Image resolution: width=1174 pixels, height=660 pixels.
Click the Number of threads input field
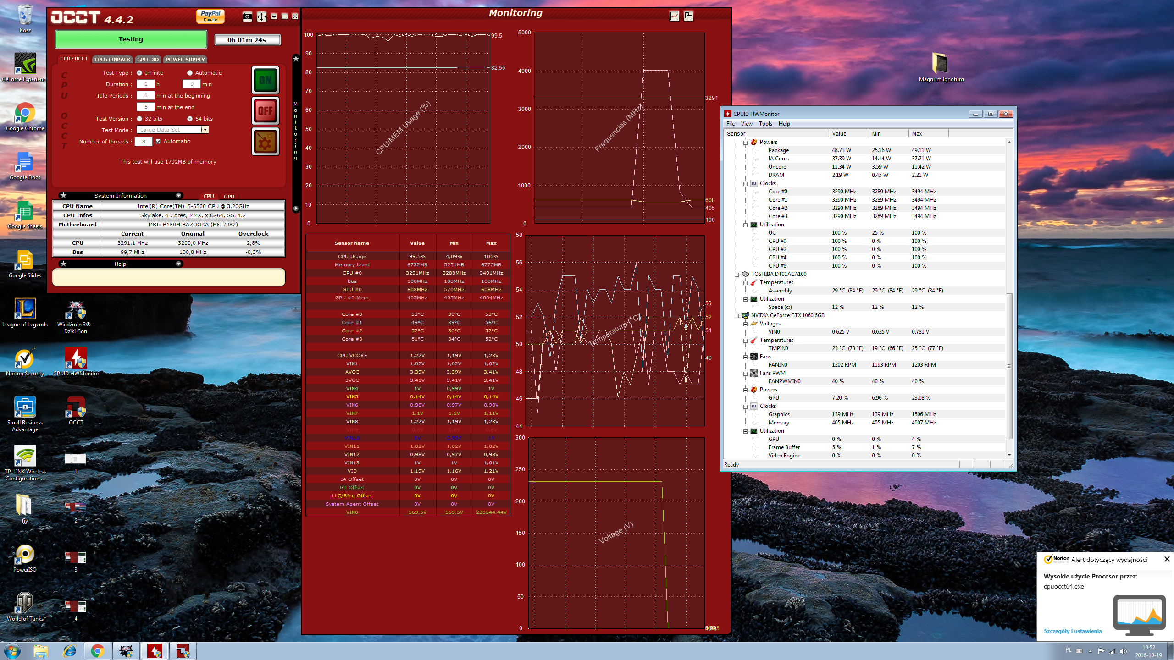coord(144,142)
